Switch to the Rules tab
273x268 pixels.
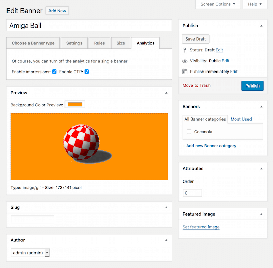[x=99, y=43]
